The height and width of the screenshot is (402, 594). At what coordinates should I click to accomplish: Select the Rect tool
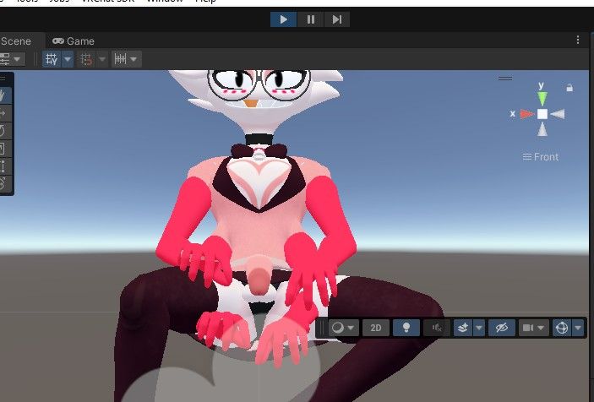[3, 166]
